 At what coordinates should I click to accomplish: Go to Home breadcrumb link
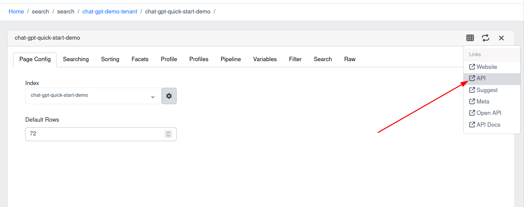point(16,11)
